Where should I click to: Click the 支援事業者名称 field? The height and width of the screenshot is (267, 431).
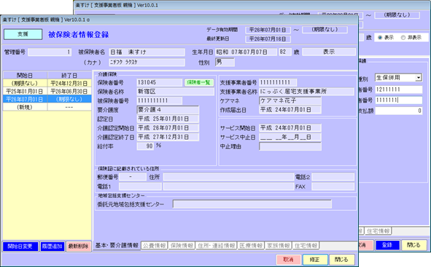click(x=306, y=92)
